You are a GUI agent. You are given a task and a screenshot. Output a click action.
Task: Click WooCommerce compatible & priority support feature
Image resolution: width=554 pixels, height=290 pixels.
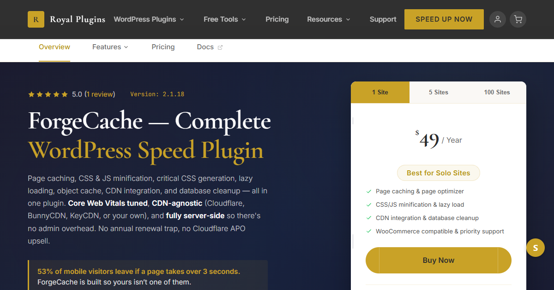(440, 232)
